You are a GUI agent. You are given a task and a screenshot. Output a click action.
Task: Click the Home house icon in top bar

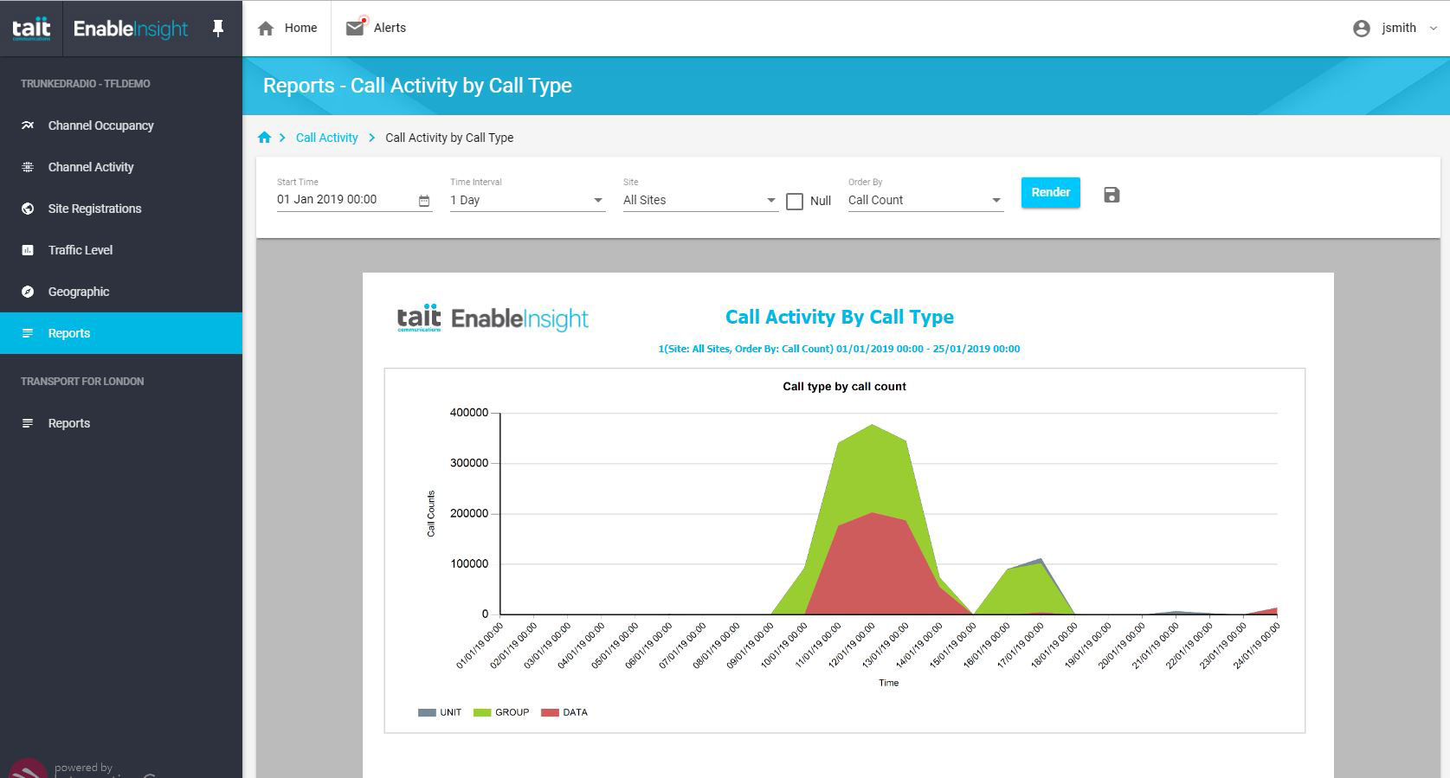266,29
